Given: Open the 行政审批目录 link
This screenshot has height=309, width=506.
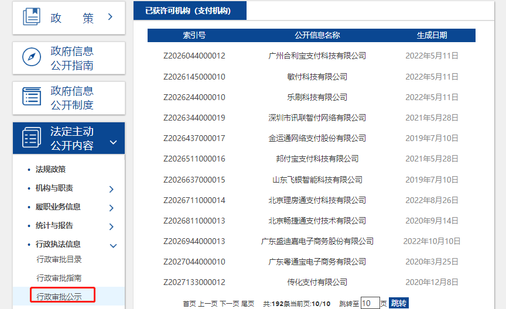Looking at the screenshot, I should pyautogui.click(x=59, y=259).
